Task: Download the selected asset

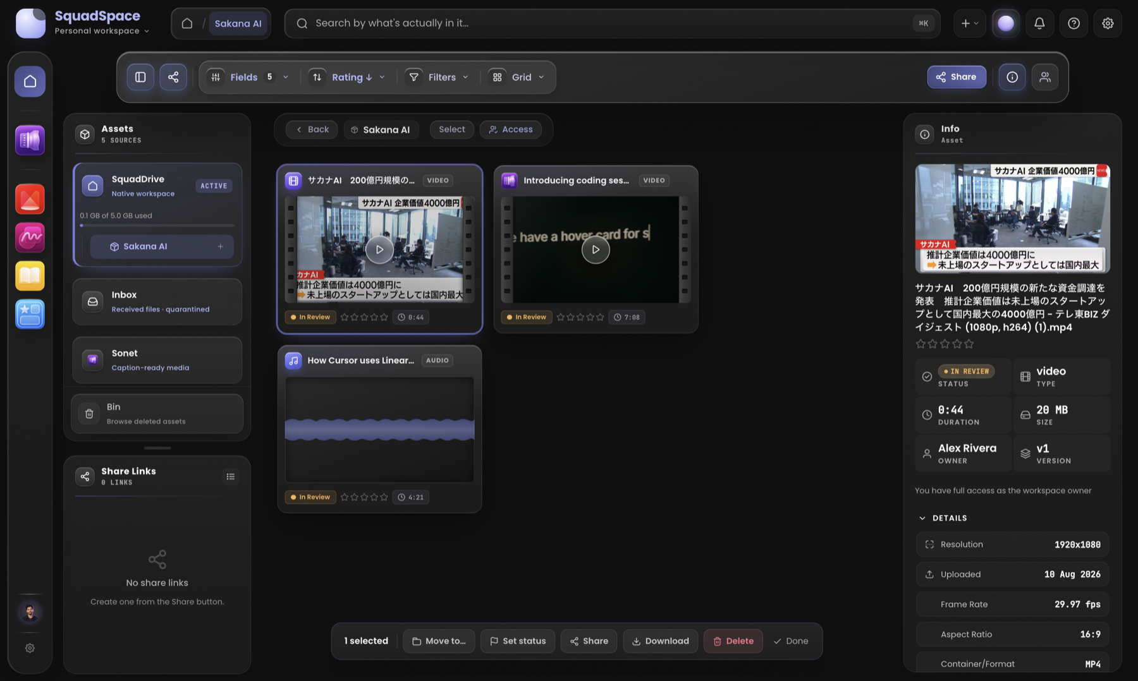Action: (x=661, y=641)
